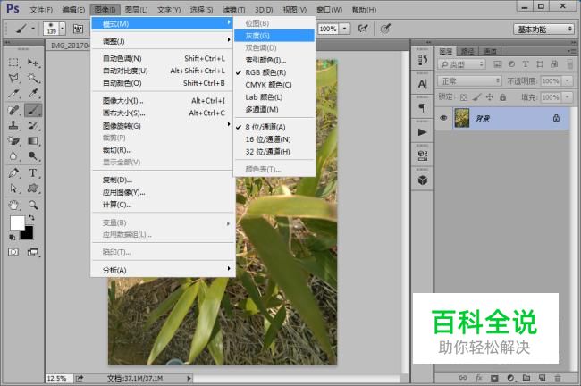Switch to the 通道 panel tab

point(491,51)
